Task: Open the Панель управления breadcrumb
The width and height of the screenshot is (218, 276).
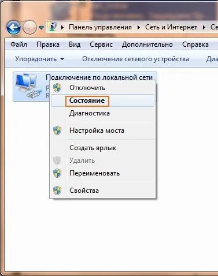Action: (x=100, y=27)
